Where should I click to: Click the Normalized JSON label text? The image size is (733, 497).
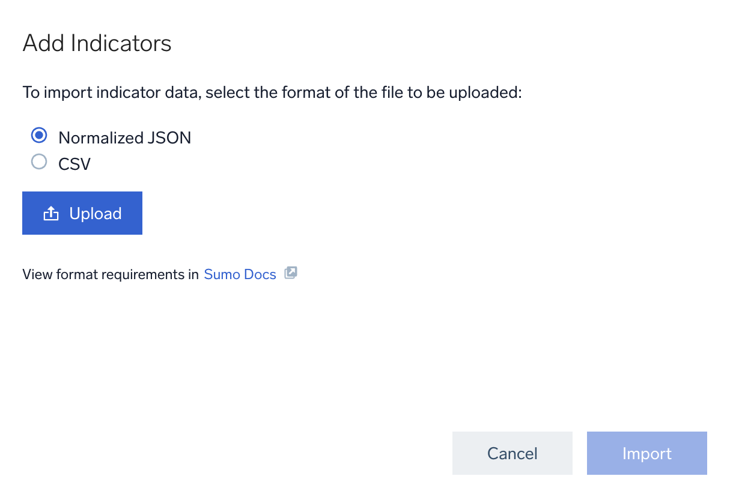(124, 137)
